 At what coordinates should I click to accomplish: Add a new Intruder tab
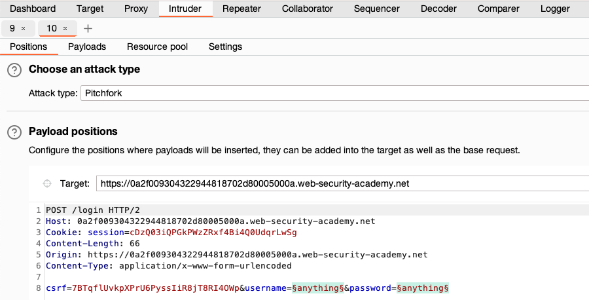point(88,29)
